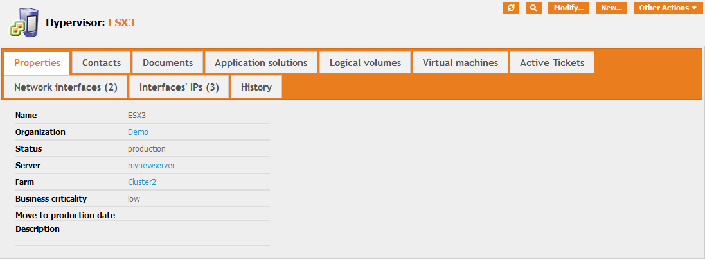Switch to the Properties tab

(x=37, y=63)
